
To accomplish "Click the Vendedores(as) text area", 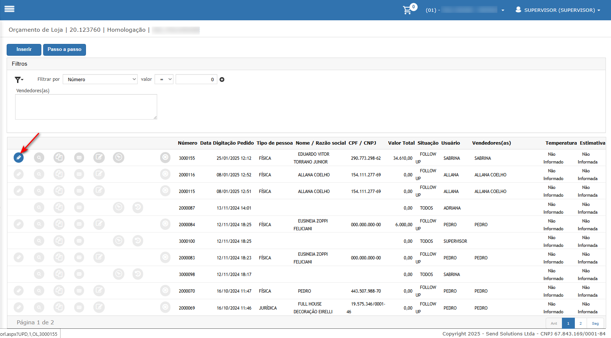I will pos(86,107).
